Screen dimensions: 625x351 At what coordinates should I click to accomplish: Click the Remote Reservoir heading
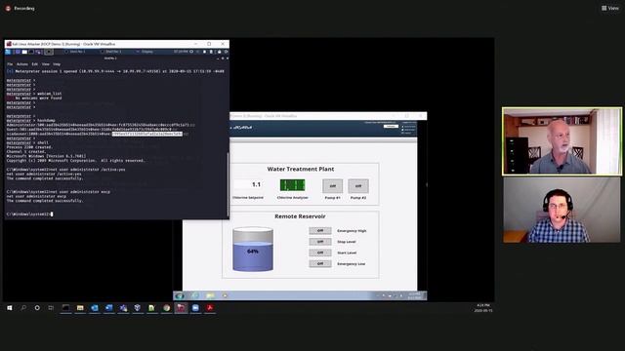coord(300,216)
